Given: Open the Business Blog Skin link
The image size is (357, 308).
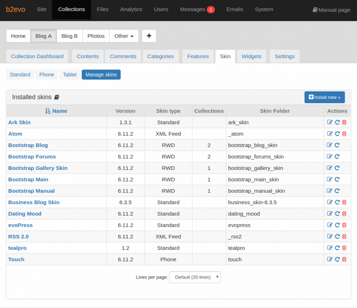Looking at the screenshot, I should tap(34, 202).
